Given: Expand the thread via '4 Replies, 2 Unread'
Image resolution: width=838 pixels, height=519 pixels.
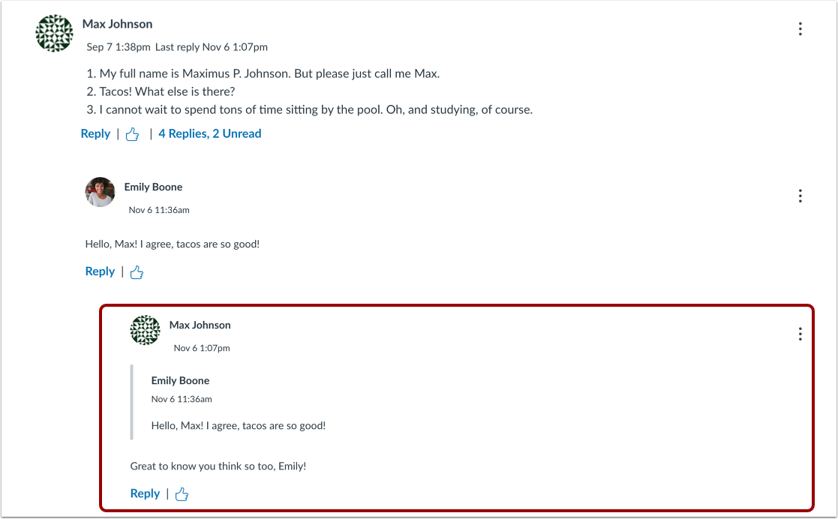Looking at the screenshot, I should coord(210,133).
